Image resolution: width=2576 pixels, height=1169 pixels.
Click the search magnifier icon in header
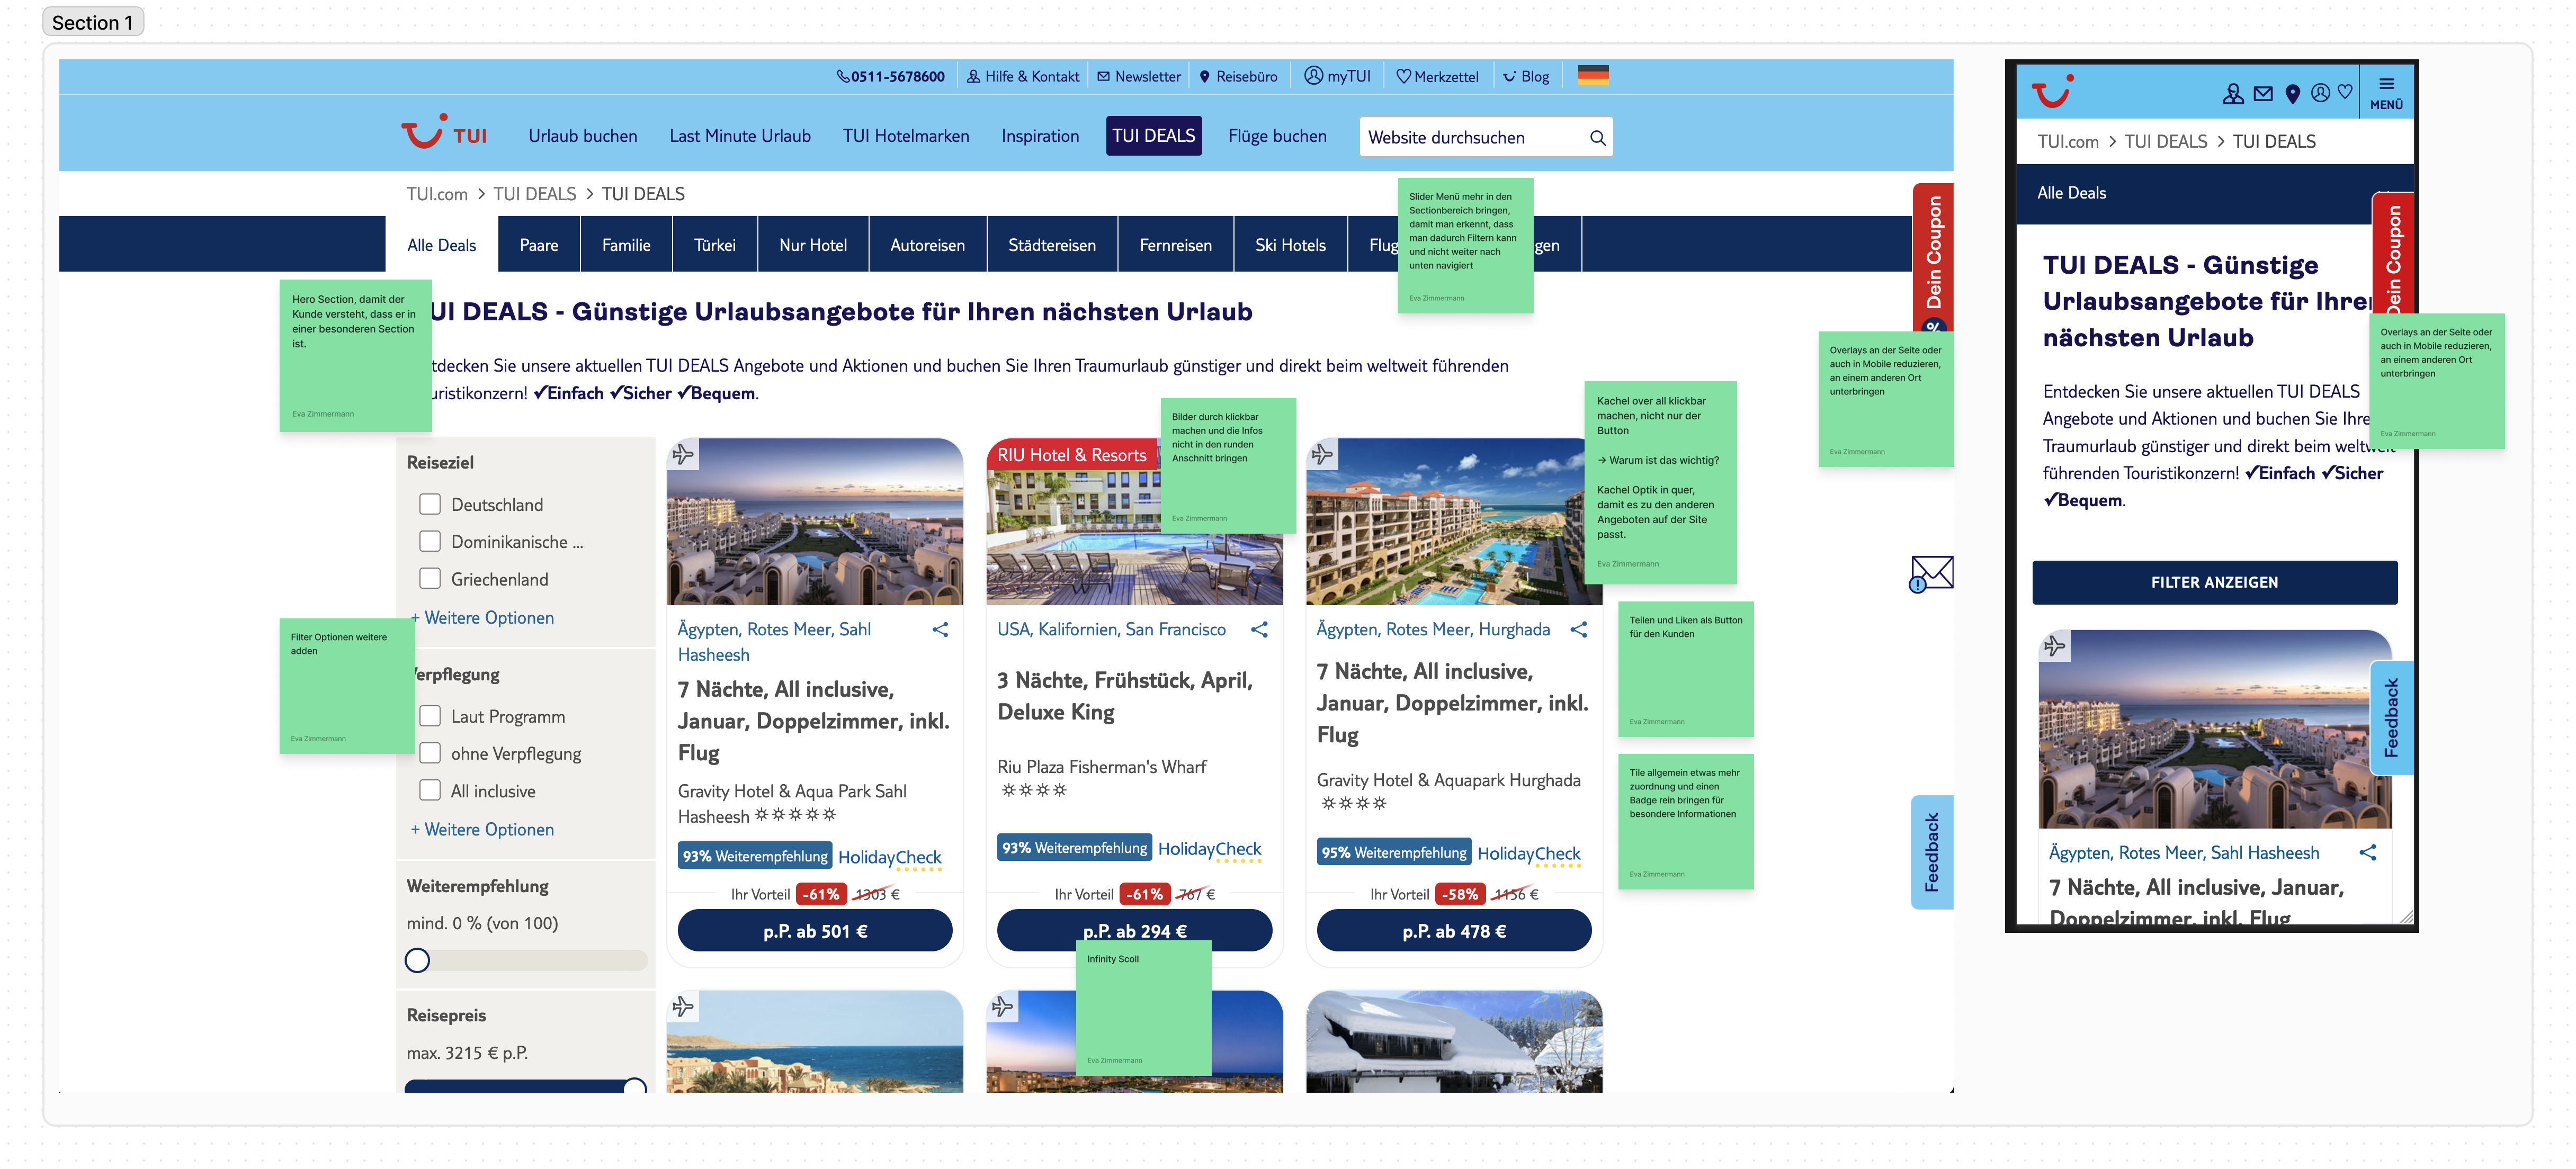click(x=1597, y=138)
